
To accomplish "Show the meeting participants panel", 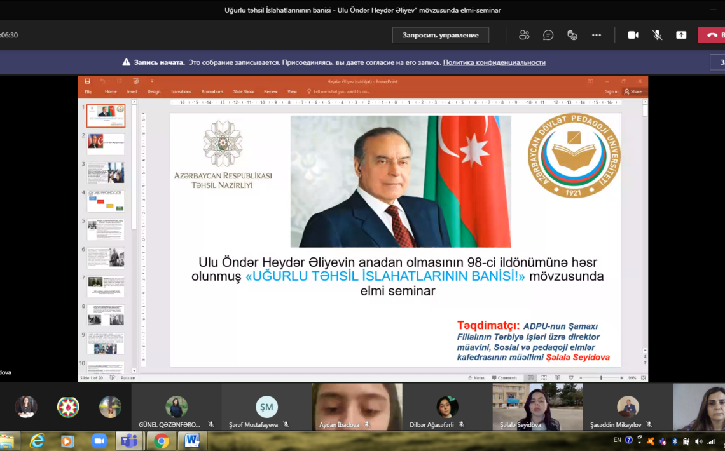I will point(524,35).
